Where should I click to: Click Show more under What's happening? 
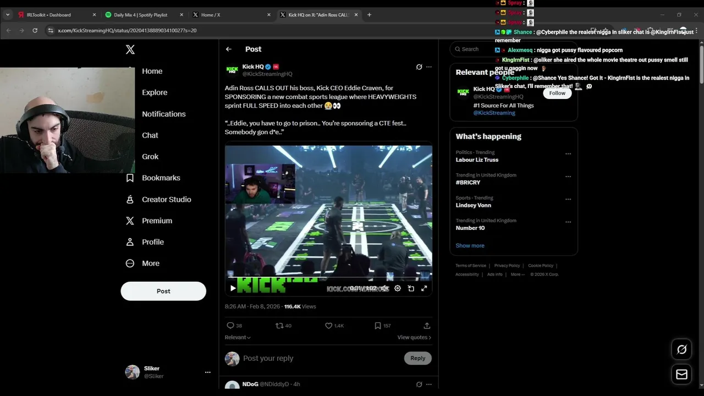click(470, 245)
